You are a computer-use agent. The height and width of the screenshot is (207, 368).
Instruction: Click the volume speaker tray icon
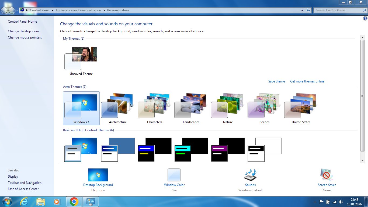coord(341,202)
